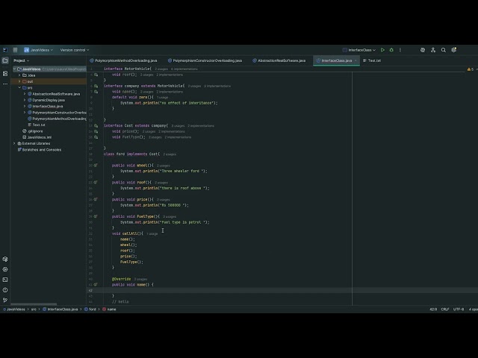This screenshot has width=478, height=358.
Task: Expand the out folder
Action: pos(19,81)
